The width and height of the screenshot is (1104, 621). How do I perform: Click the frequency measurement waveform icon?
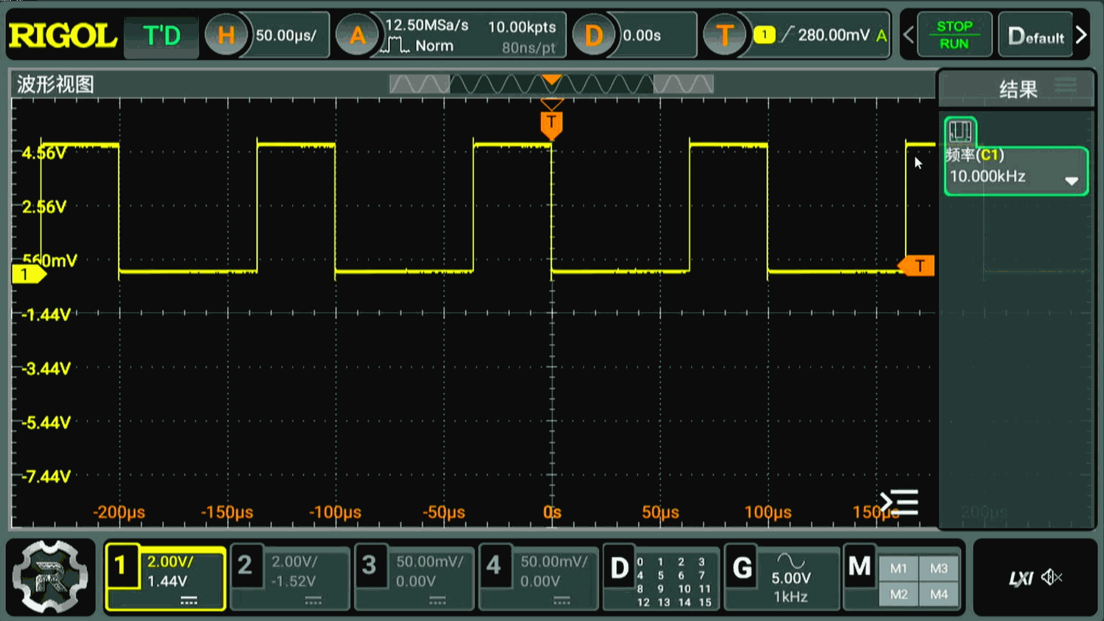tap(960, 131)
